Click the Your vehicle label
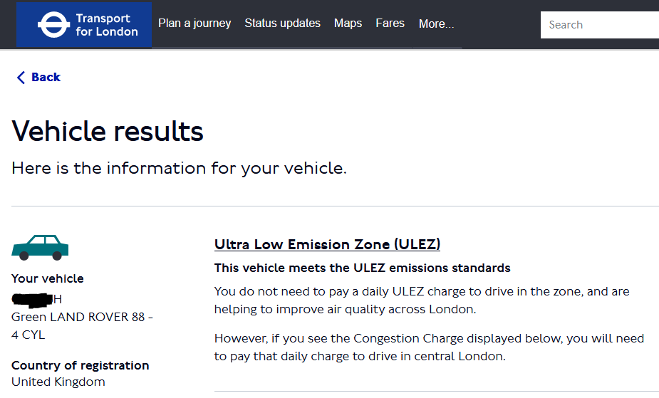This screenshot has width=659, height=398. pos(48,279)
